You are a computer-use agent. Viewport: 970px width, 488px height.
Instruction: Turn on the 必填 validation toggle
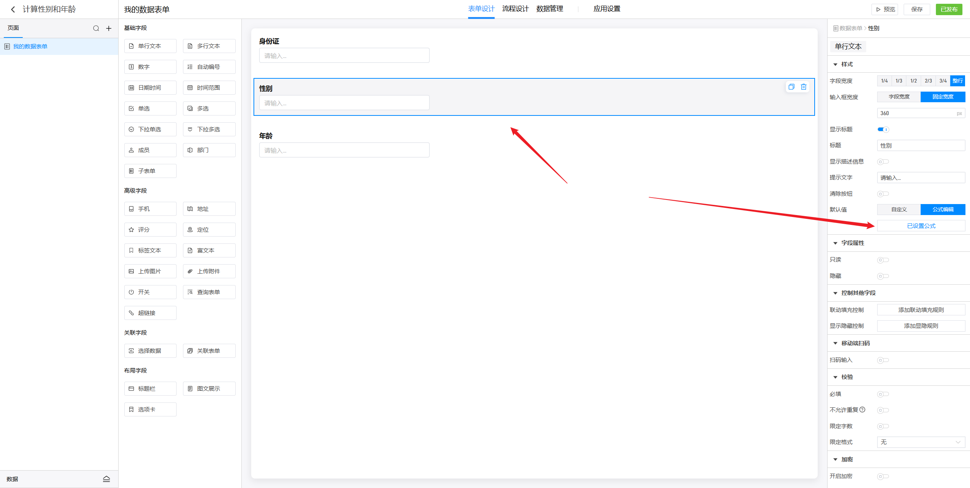(x=883, y=394)
